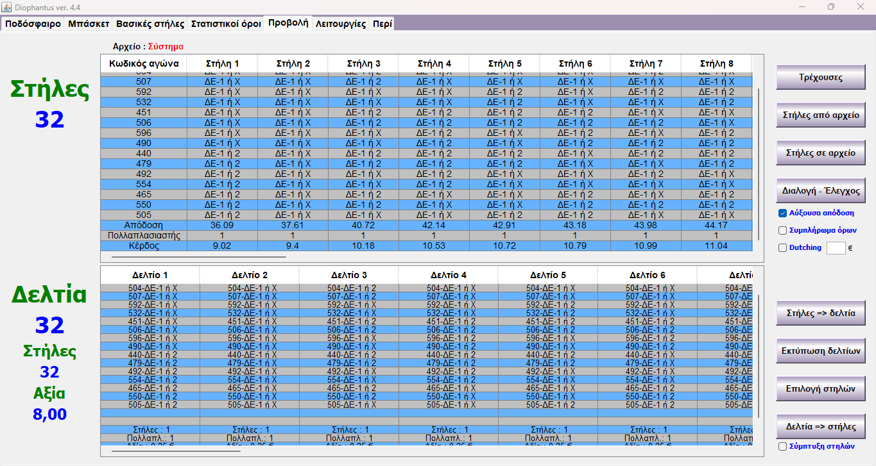
Task: Select the Δελτίο 5 column header
Action: 548,275
